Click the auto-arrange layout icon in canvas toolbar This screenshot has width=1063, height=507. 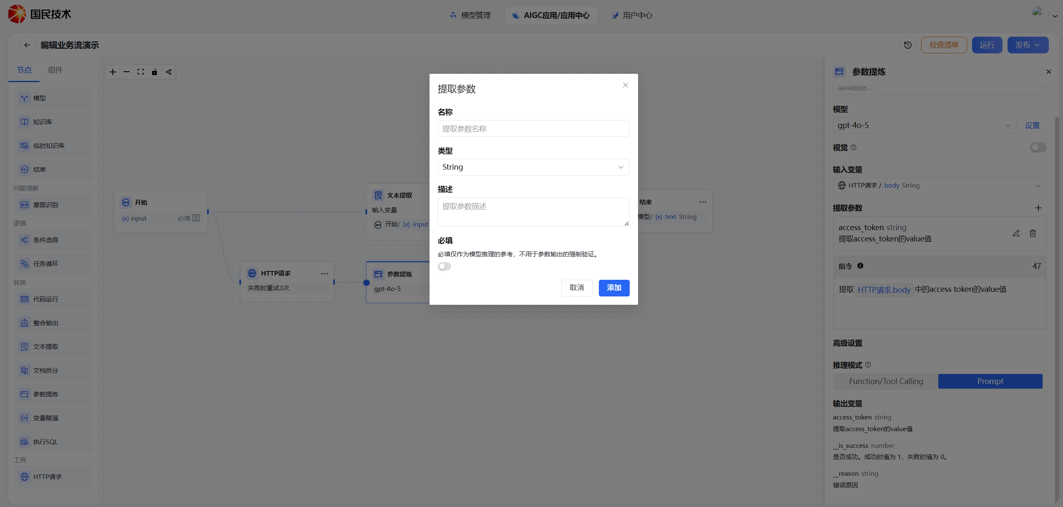click(168, 72)
